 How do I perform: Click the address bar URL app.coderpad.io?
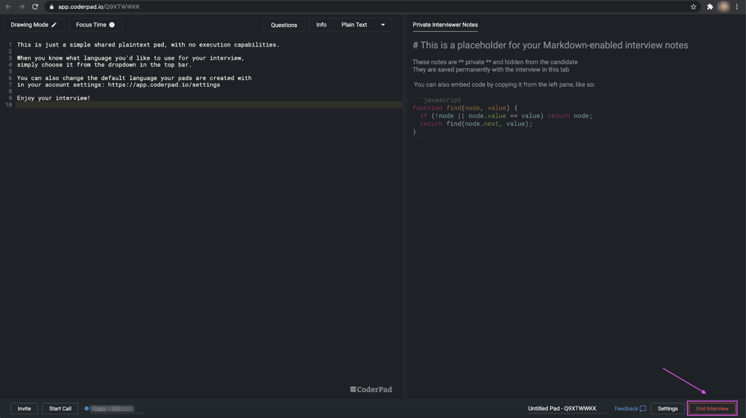98,7
